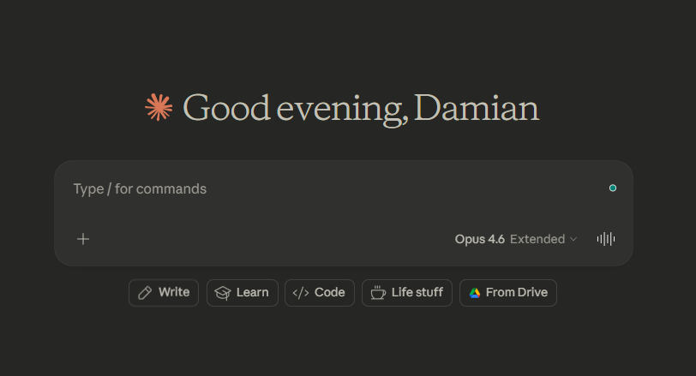Image resolution: width=696 pixels, height=376 pixels.
Task: Click the orange Claude starburst logo
Action: [x=159, y=107]
